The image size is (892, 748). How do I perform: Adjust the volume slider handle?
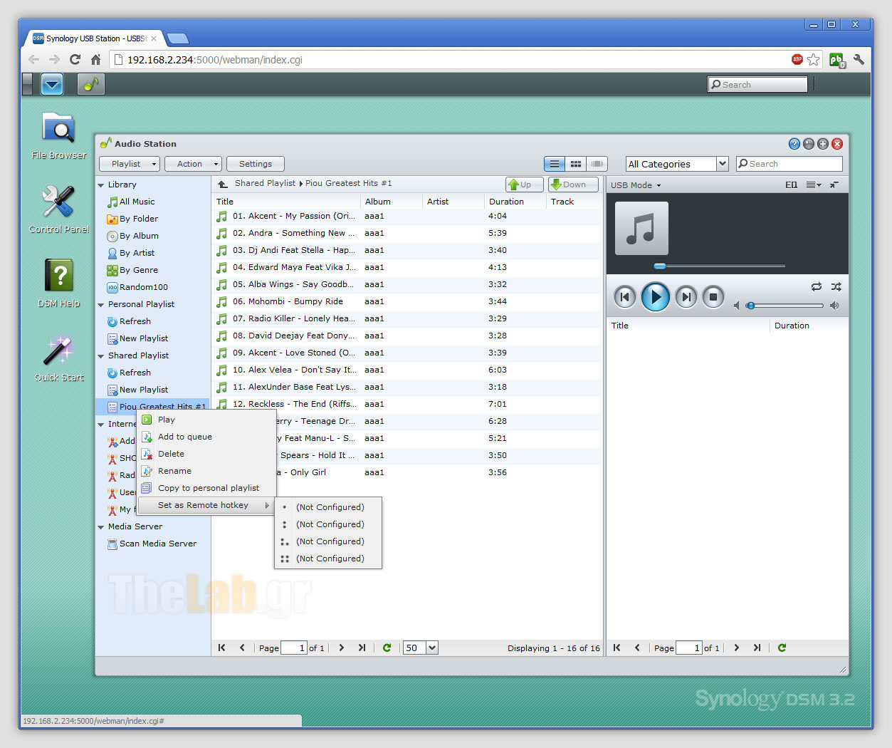(x=750, y=306)
